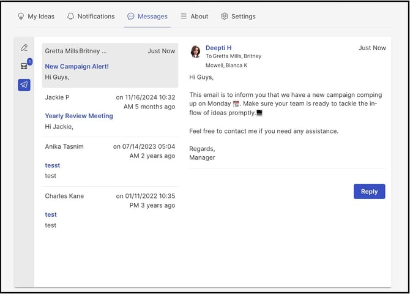Click the compose message pencil icon

[24, 47]
